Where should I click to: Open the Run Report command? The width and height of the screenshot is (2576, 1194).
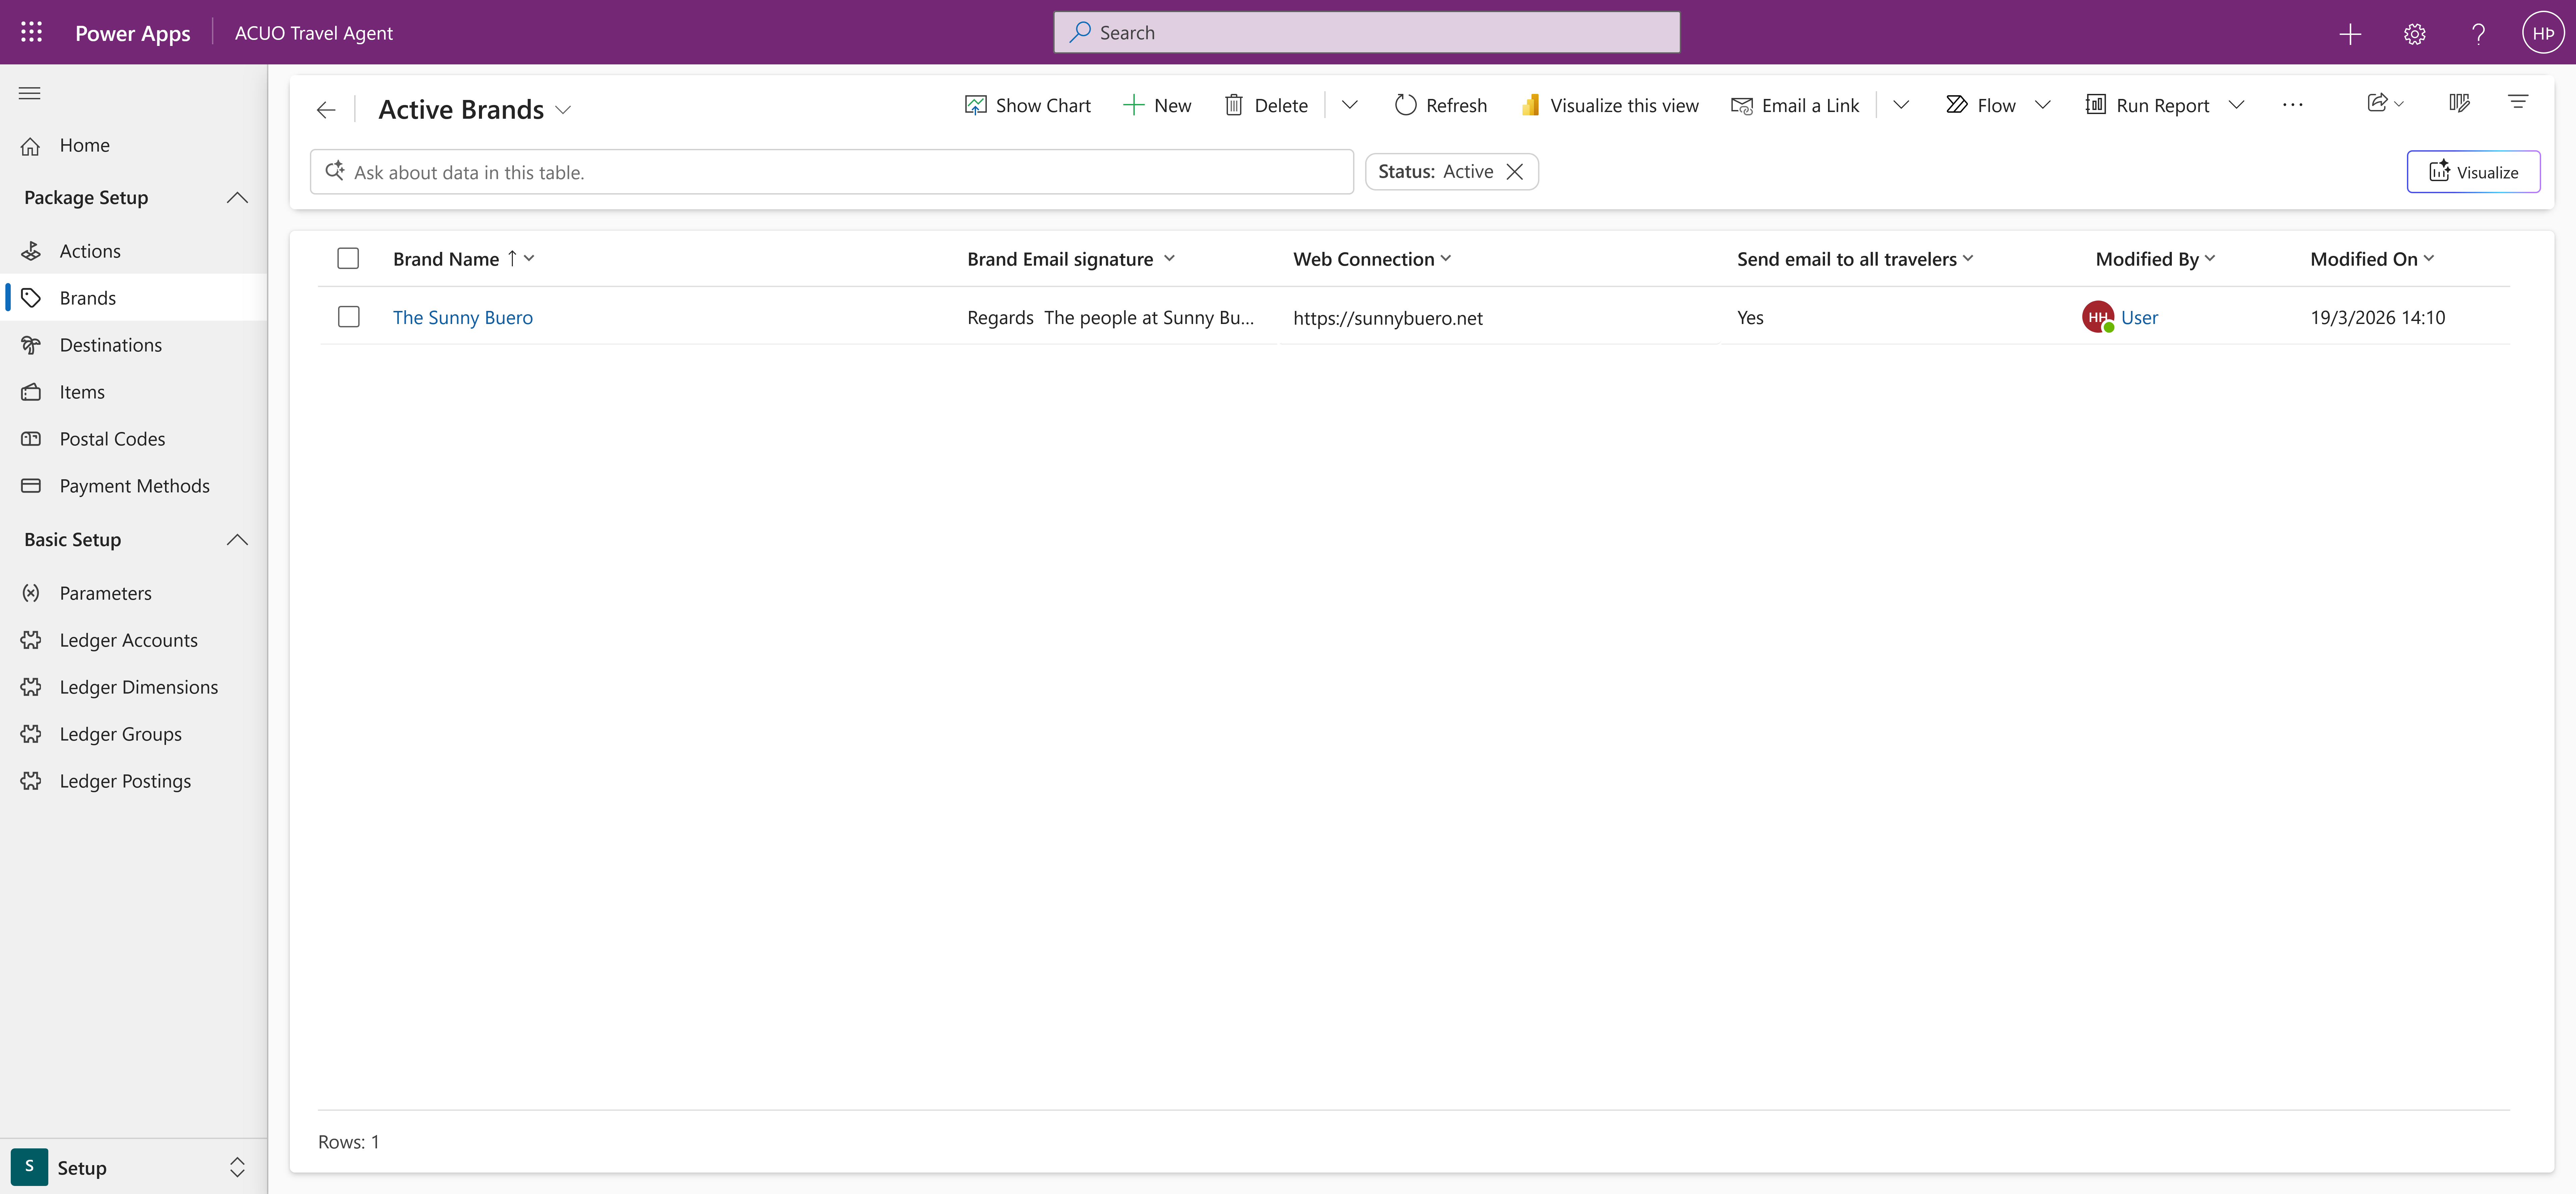(x=2148, y=105)
